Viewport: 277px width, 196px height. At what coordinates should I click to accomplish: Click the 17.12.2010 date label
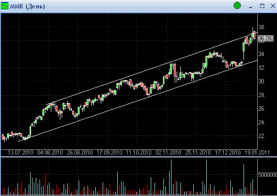228,153
